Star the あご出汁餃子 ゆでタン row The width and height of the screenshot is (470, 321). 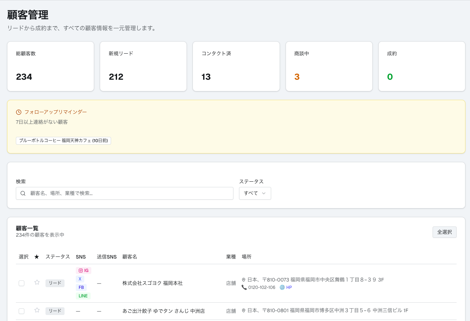(x=37, y=311)
